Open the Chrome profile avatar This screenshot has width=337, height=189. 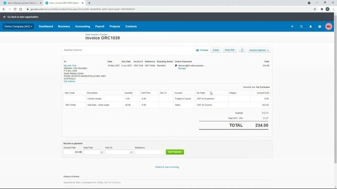pyautogui.click(x=328, y=9)
